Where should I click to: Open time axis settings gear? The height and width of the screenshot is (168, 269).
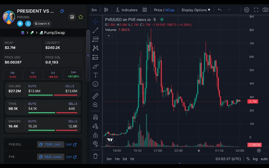(x=259, y=151)
